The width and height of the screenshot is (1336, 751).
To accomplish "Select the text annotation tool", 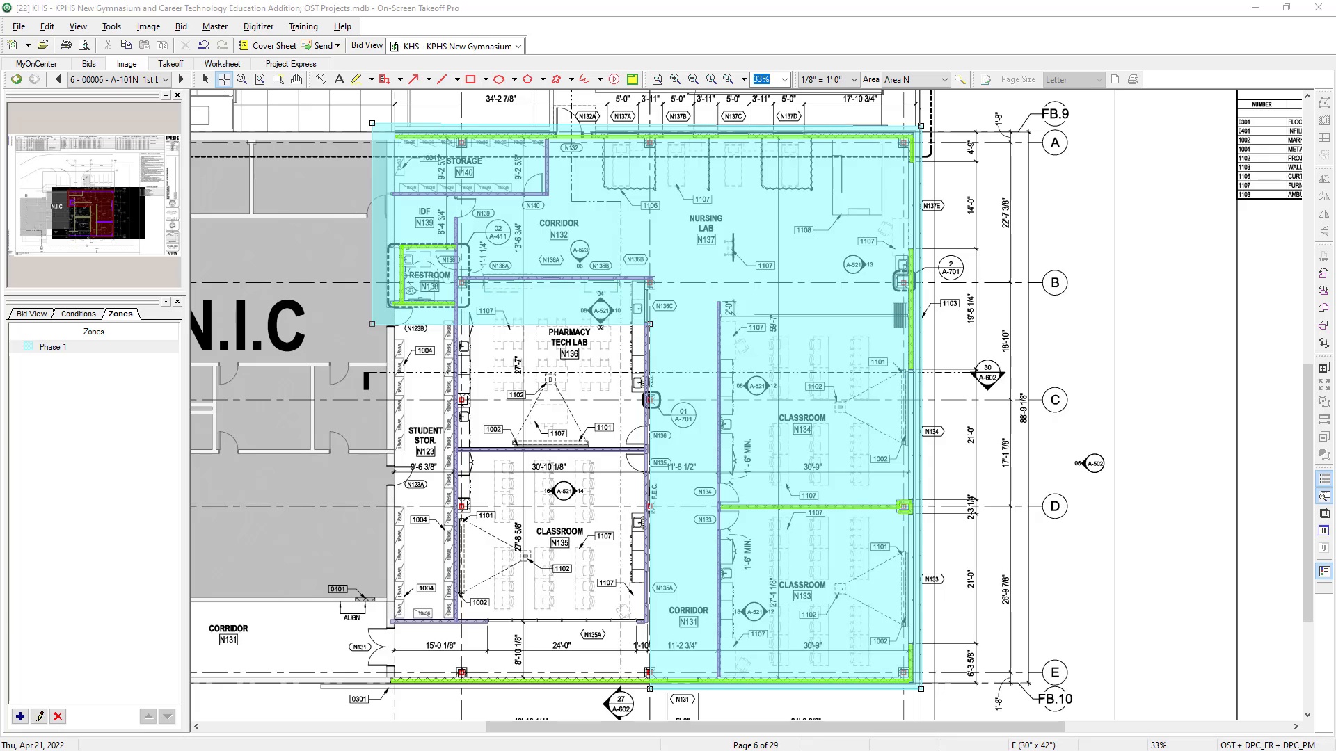I will click(339, 79).
